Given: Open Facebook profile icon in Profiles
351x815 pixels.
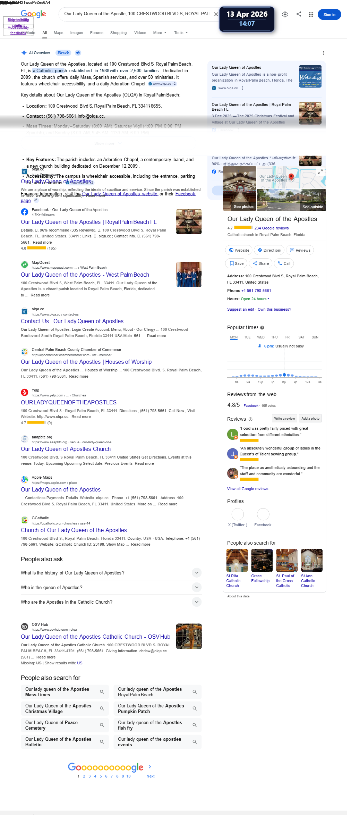Looking at the screenshot, I should (263, 514).
